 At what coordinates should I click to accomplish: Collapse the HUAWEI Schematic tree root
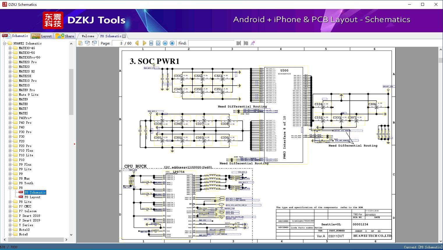[x=5, y=43]
